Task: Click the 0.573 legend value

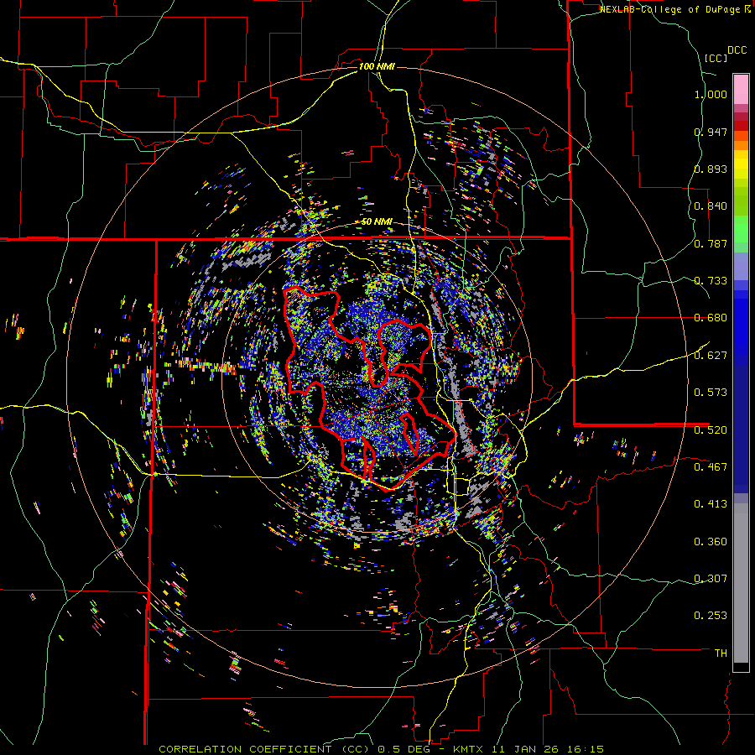Action: click(711, 393)
